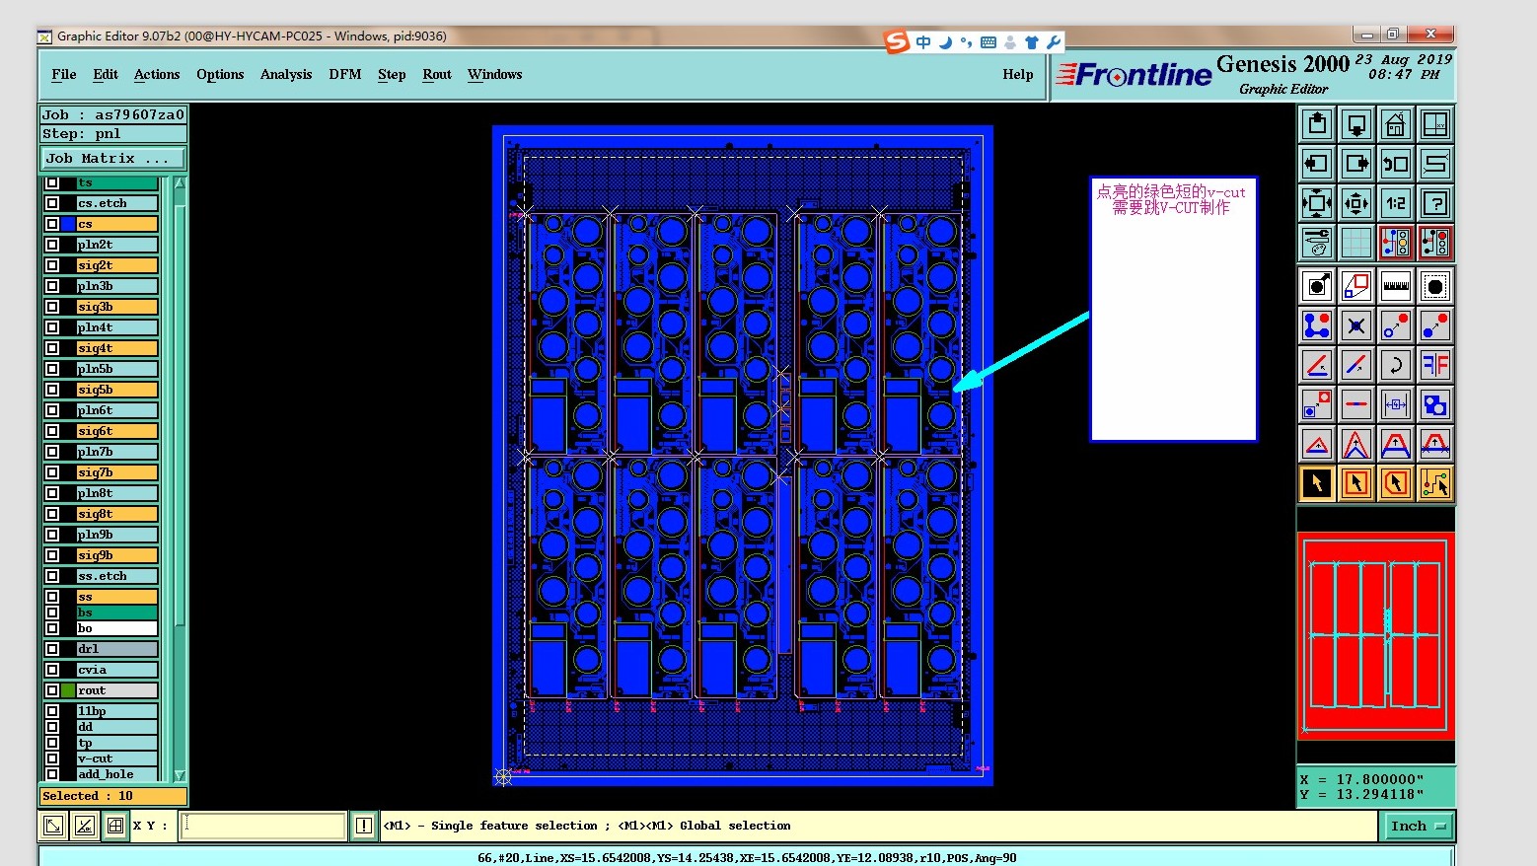Select the ruler measurement tool
This screenshot has width=1537, height=866.
[x=1396, y=286]
